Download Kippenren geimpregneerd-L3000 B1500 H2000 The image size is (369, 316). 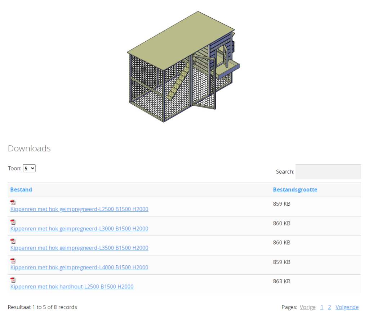pyautogui.click(x=79, y=229)
